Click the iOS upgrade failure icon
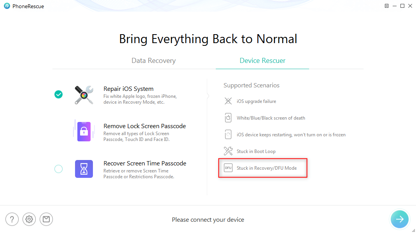This screenshot has height=233, width=416. (x=228, y=101)
